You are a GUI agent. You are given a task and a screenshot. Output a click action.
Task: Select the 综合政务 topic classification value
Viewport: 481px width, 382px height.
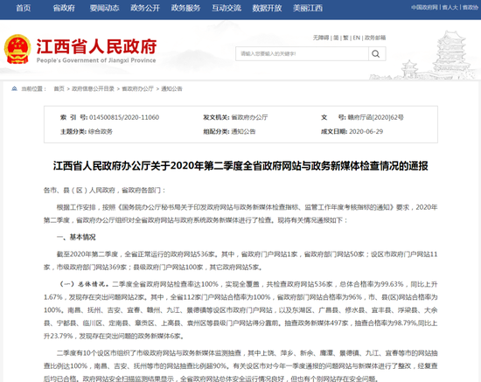(101, 131)
